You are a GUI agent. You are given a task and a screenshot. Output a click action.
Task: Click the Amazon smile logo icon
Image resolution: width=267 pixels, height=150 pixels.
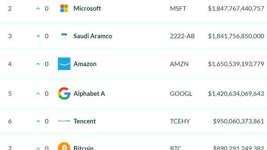[x=64, y=64]
